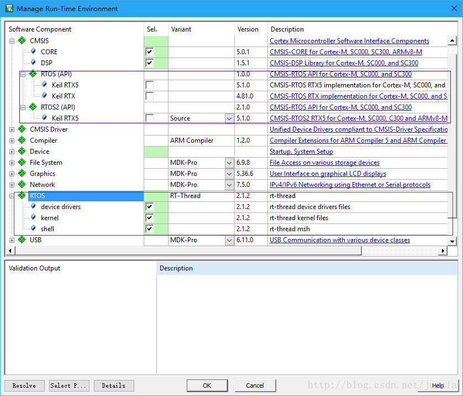Click the RTOS (API) green diamond icon
The image size is (463, 396).
(x=33, y=74)
